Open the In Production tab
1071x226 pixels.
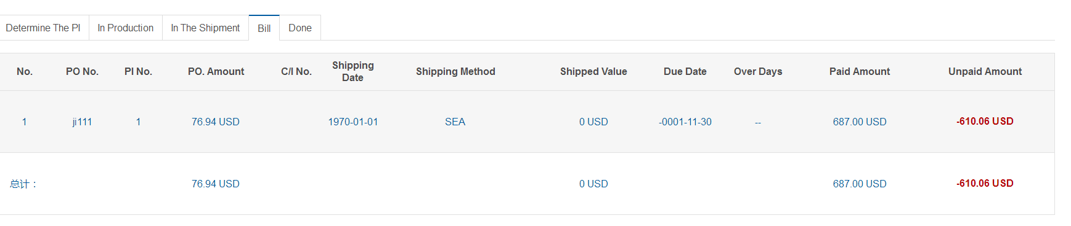click(x=126, y=28)
